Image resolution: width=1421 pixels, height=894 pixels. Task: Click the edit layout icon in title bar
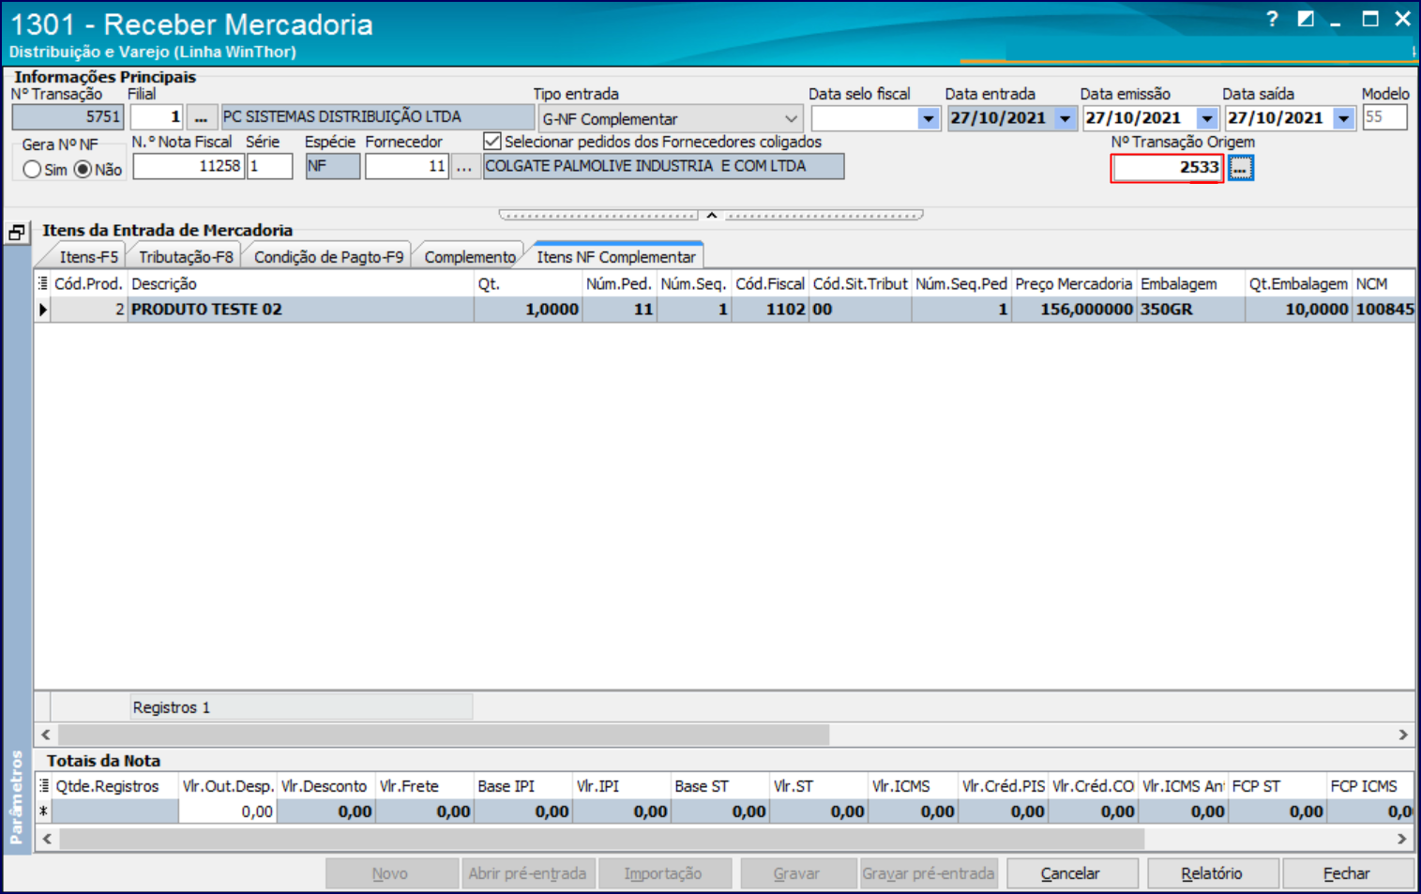point(1305,19)
